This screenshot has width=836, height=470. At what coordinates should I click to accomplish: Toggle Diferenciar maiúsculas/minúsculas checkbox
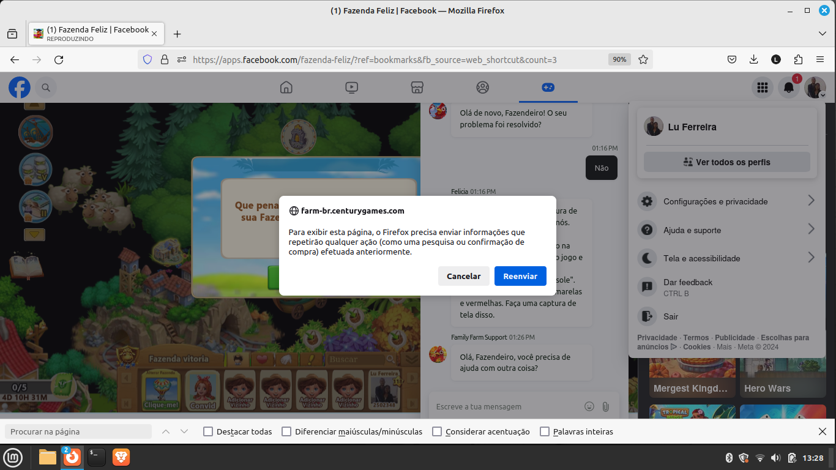click(x=286, y=431)
